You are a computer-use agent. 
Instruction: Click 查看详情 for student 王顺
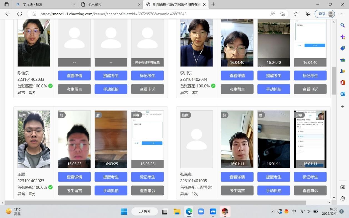pos(74,177)
